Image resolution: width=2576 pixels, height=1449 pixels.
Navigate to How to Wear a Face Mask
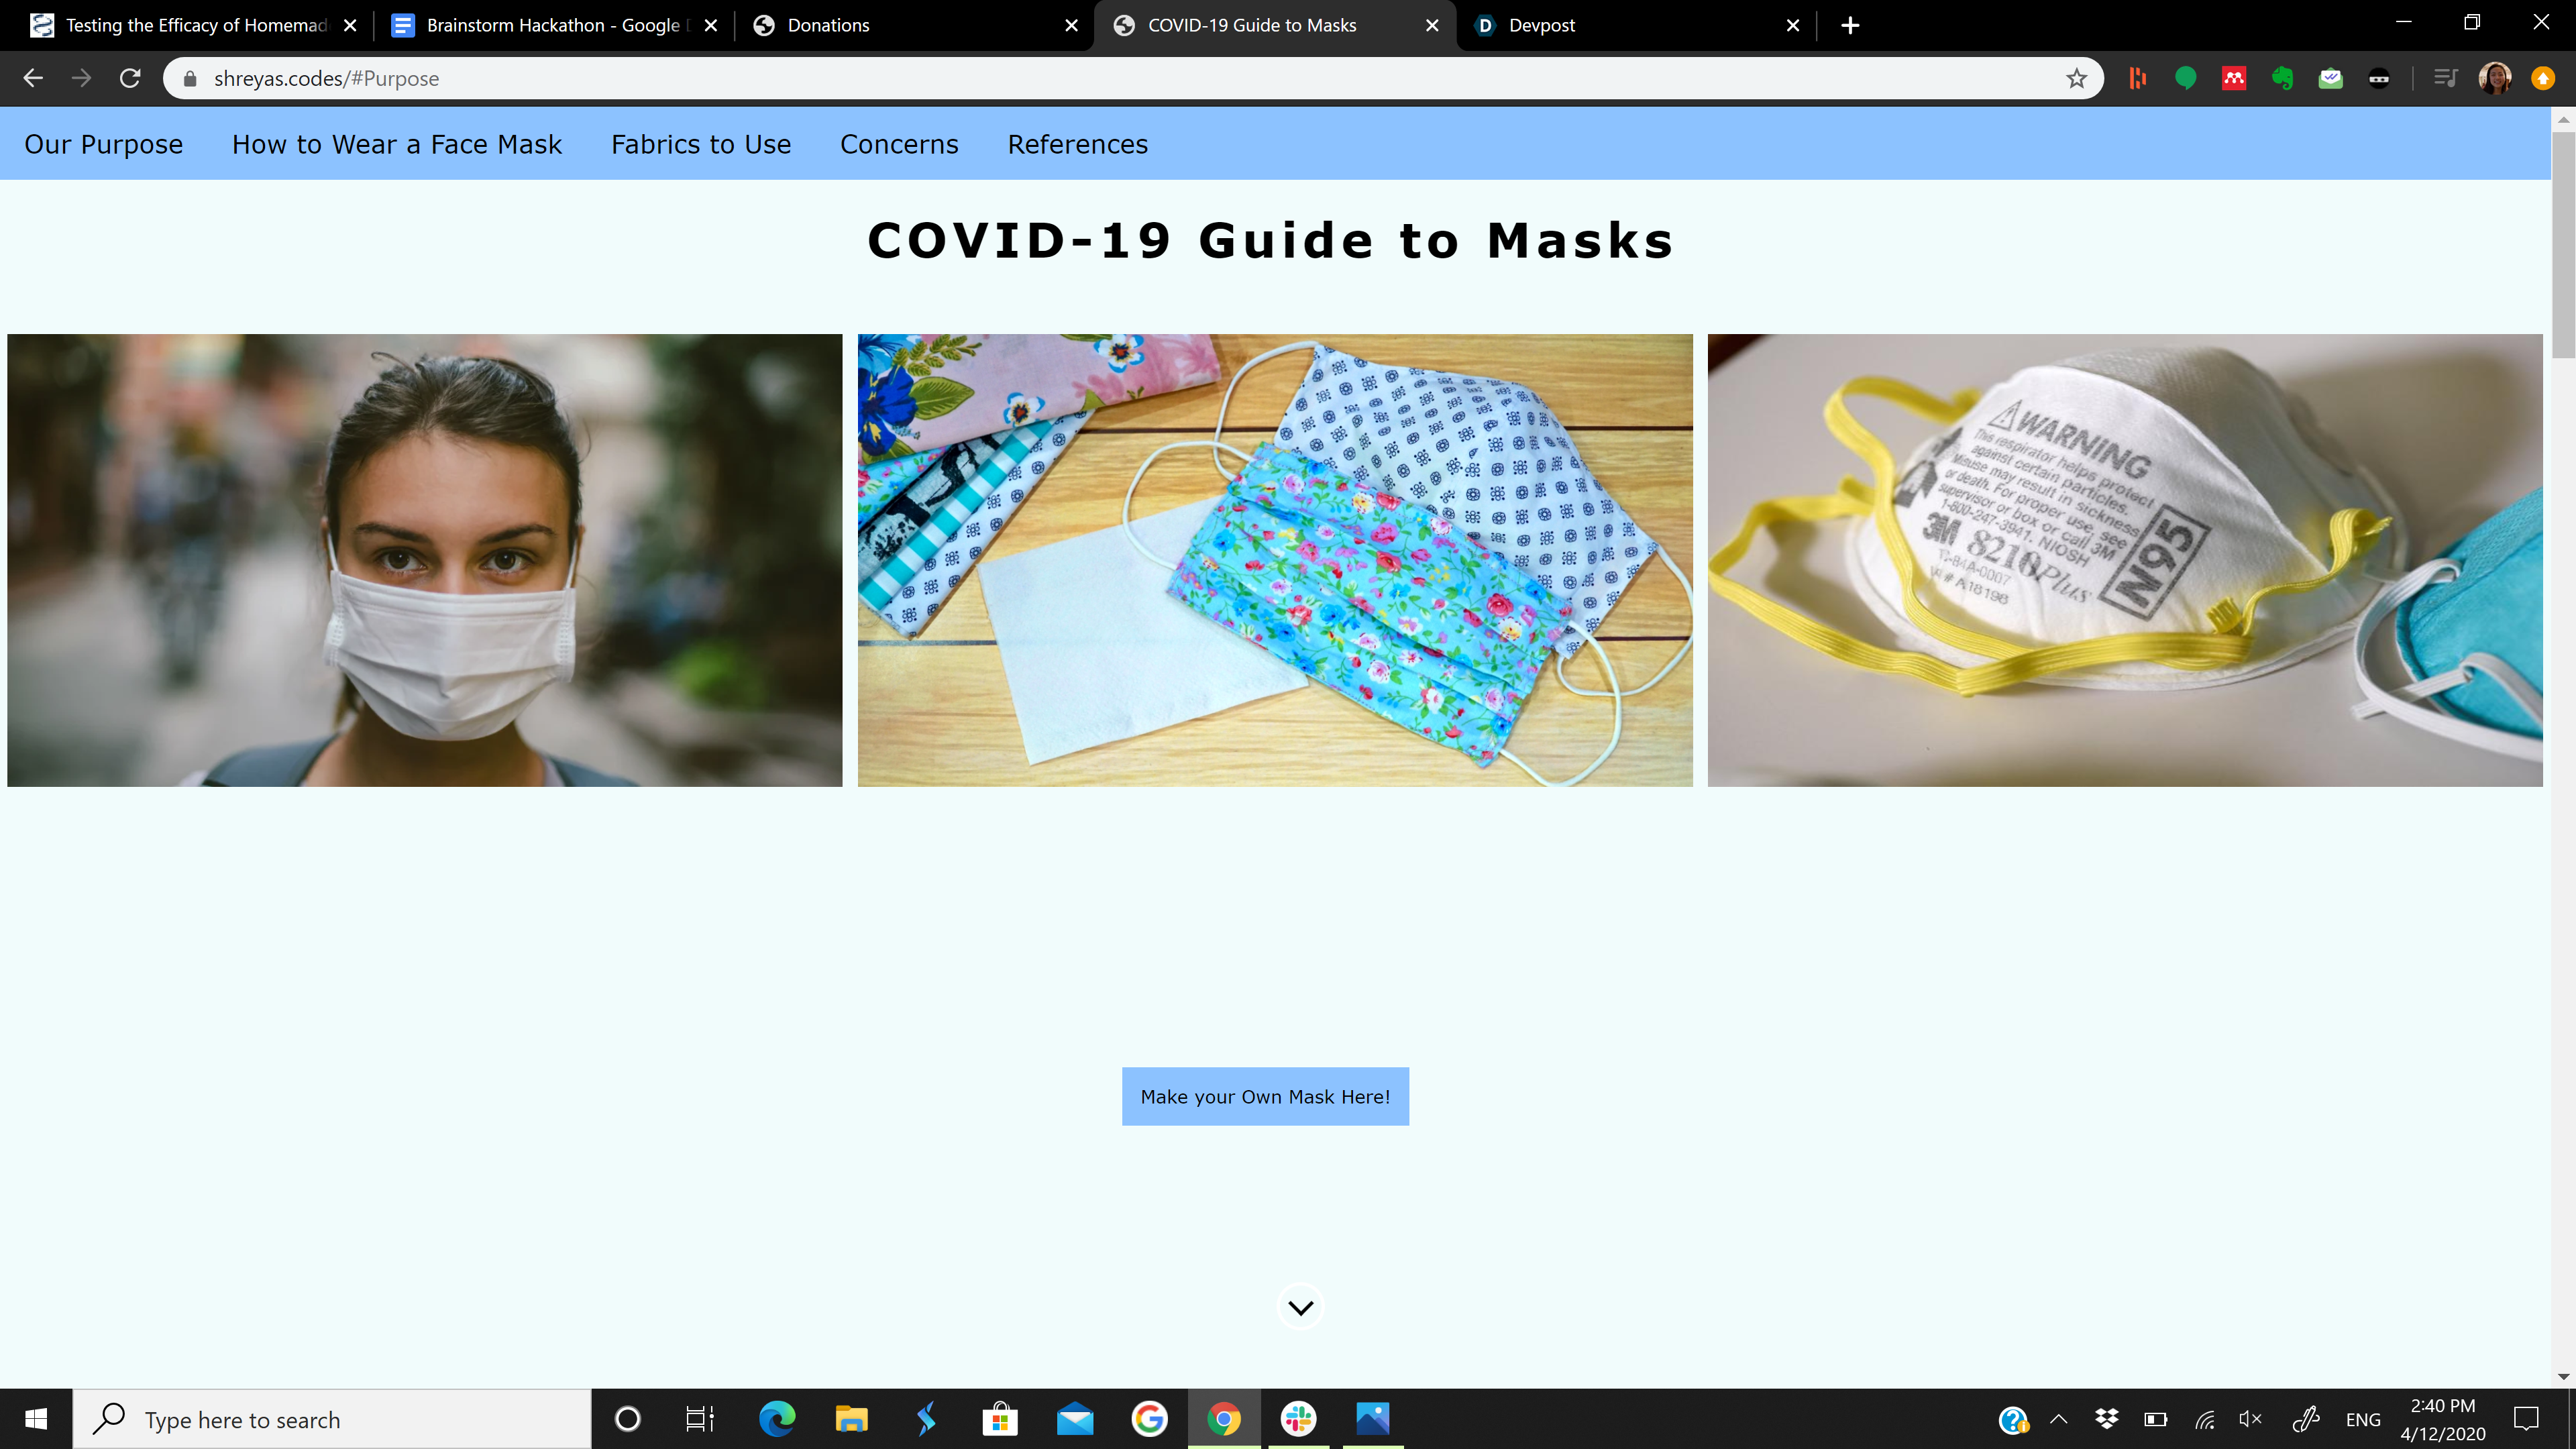397,144
